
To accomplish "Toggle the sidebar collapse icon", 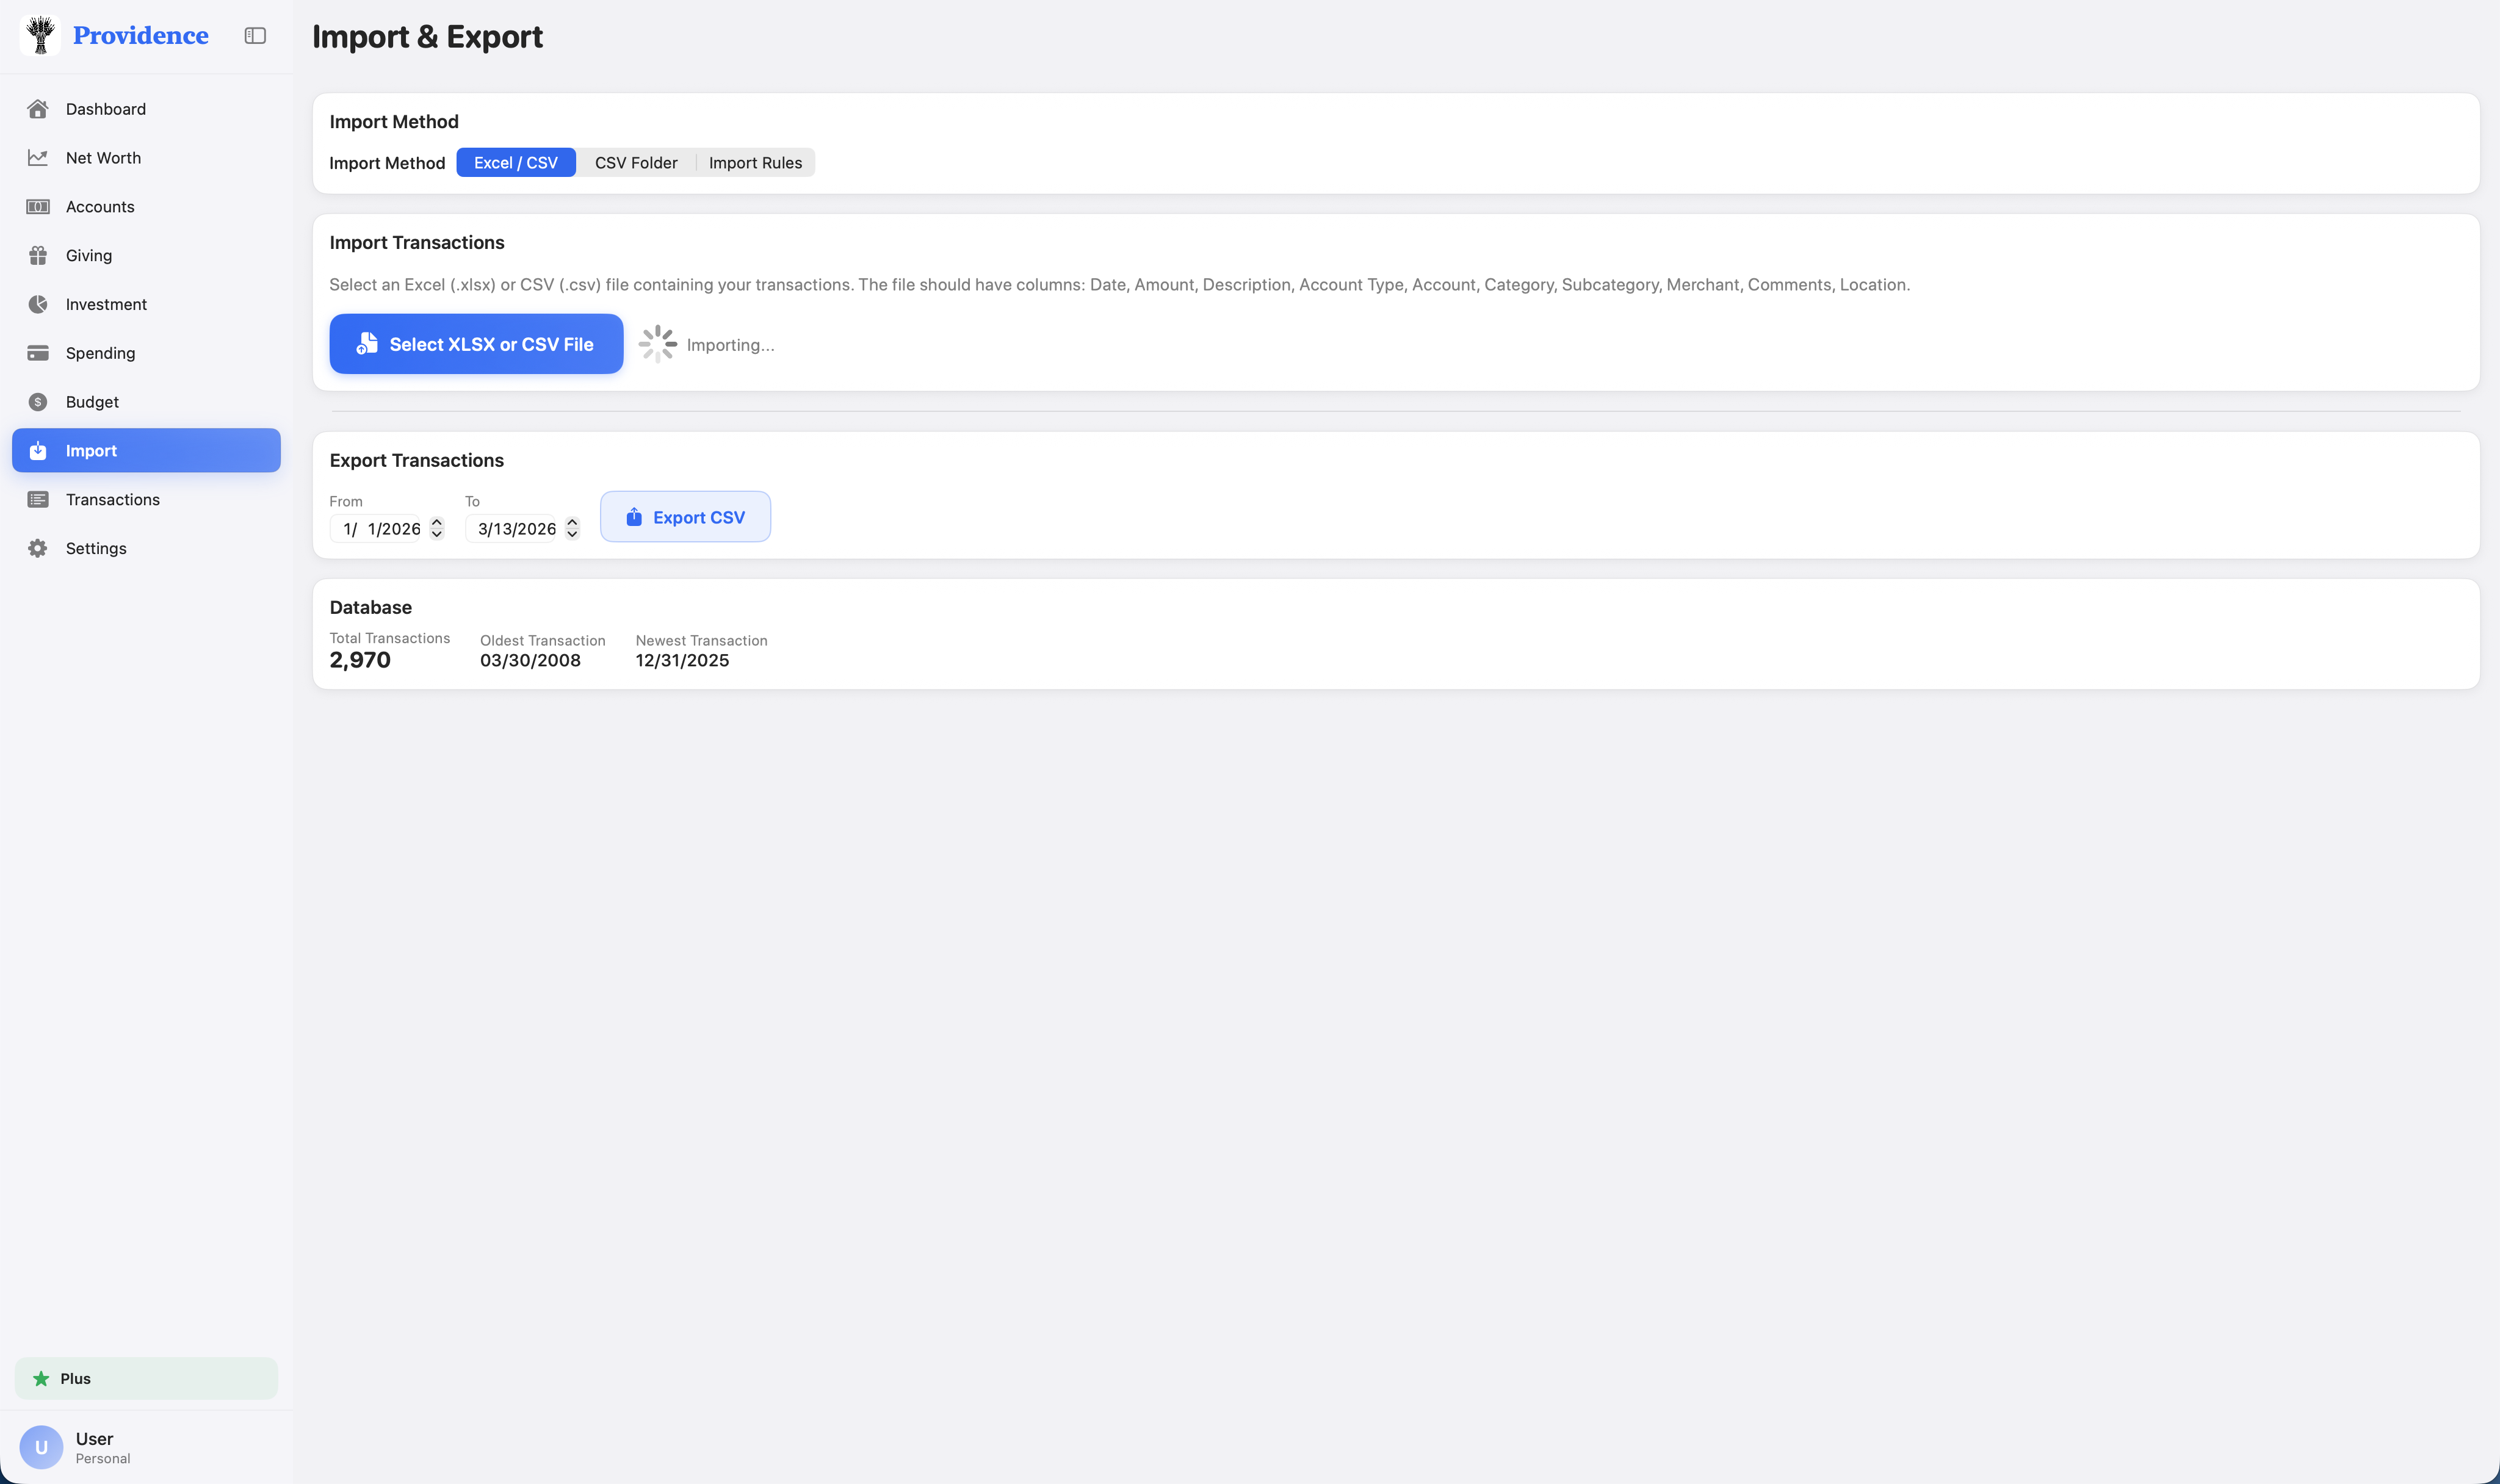I will click(x=255, y=36).
